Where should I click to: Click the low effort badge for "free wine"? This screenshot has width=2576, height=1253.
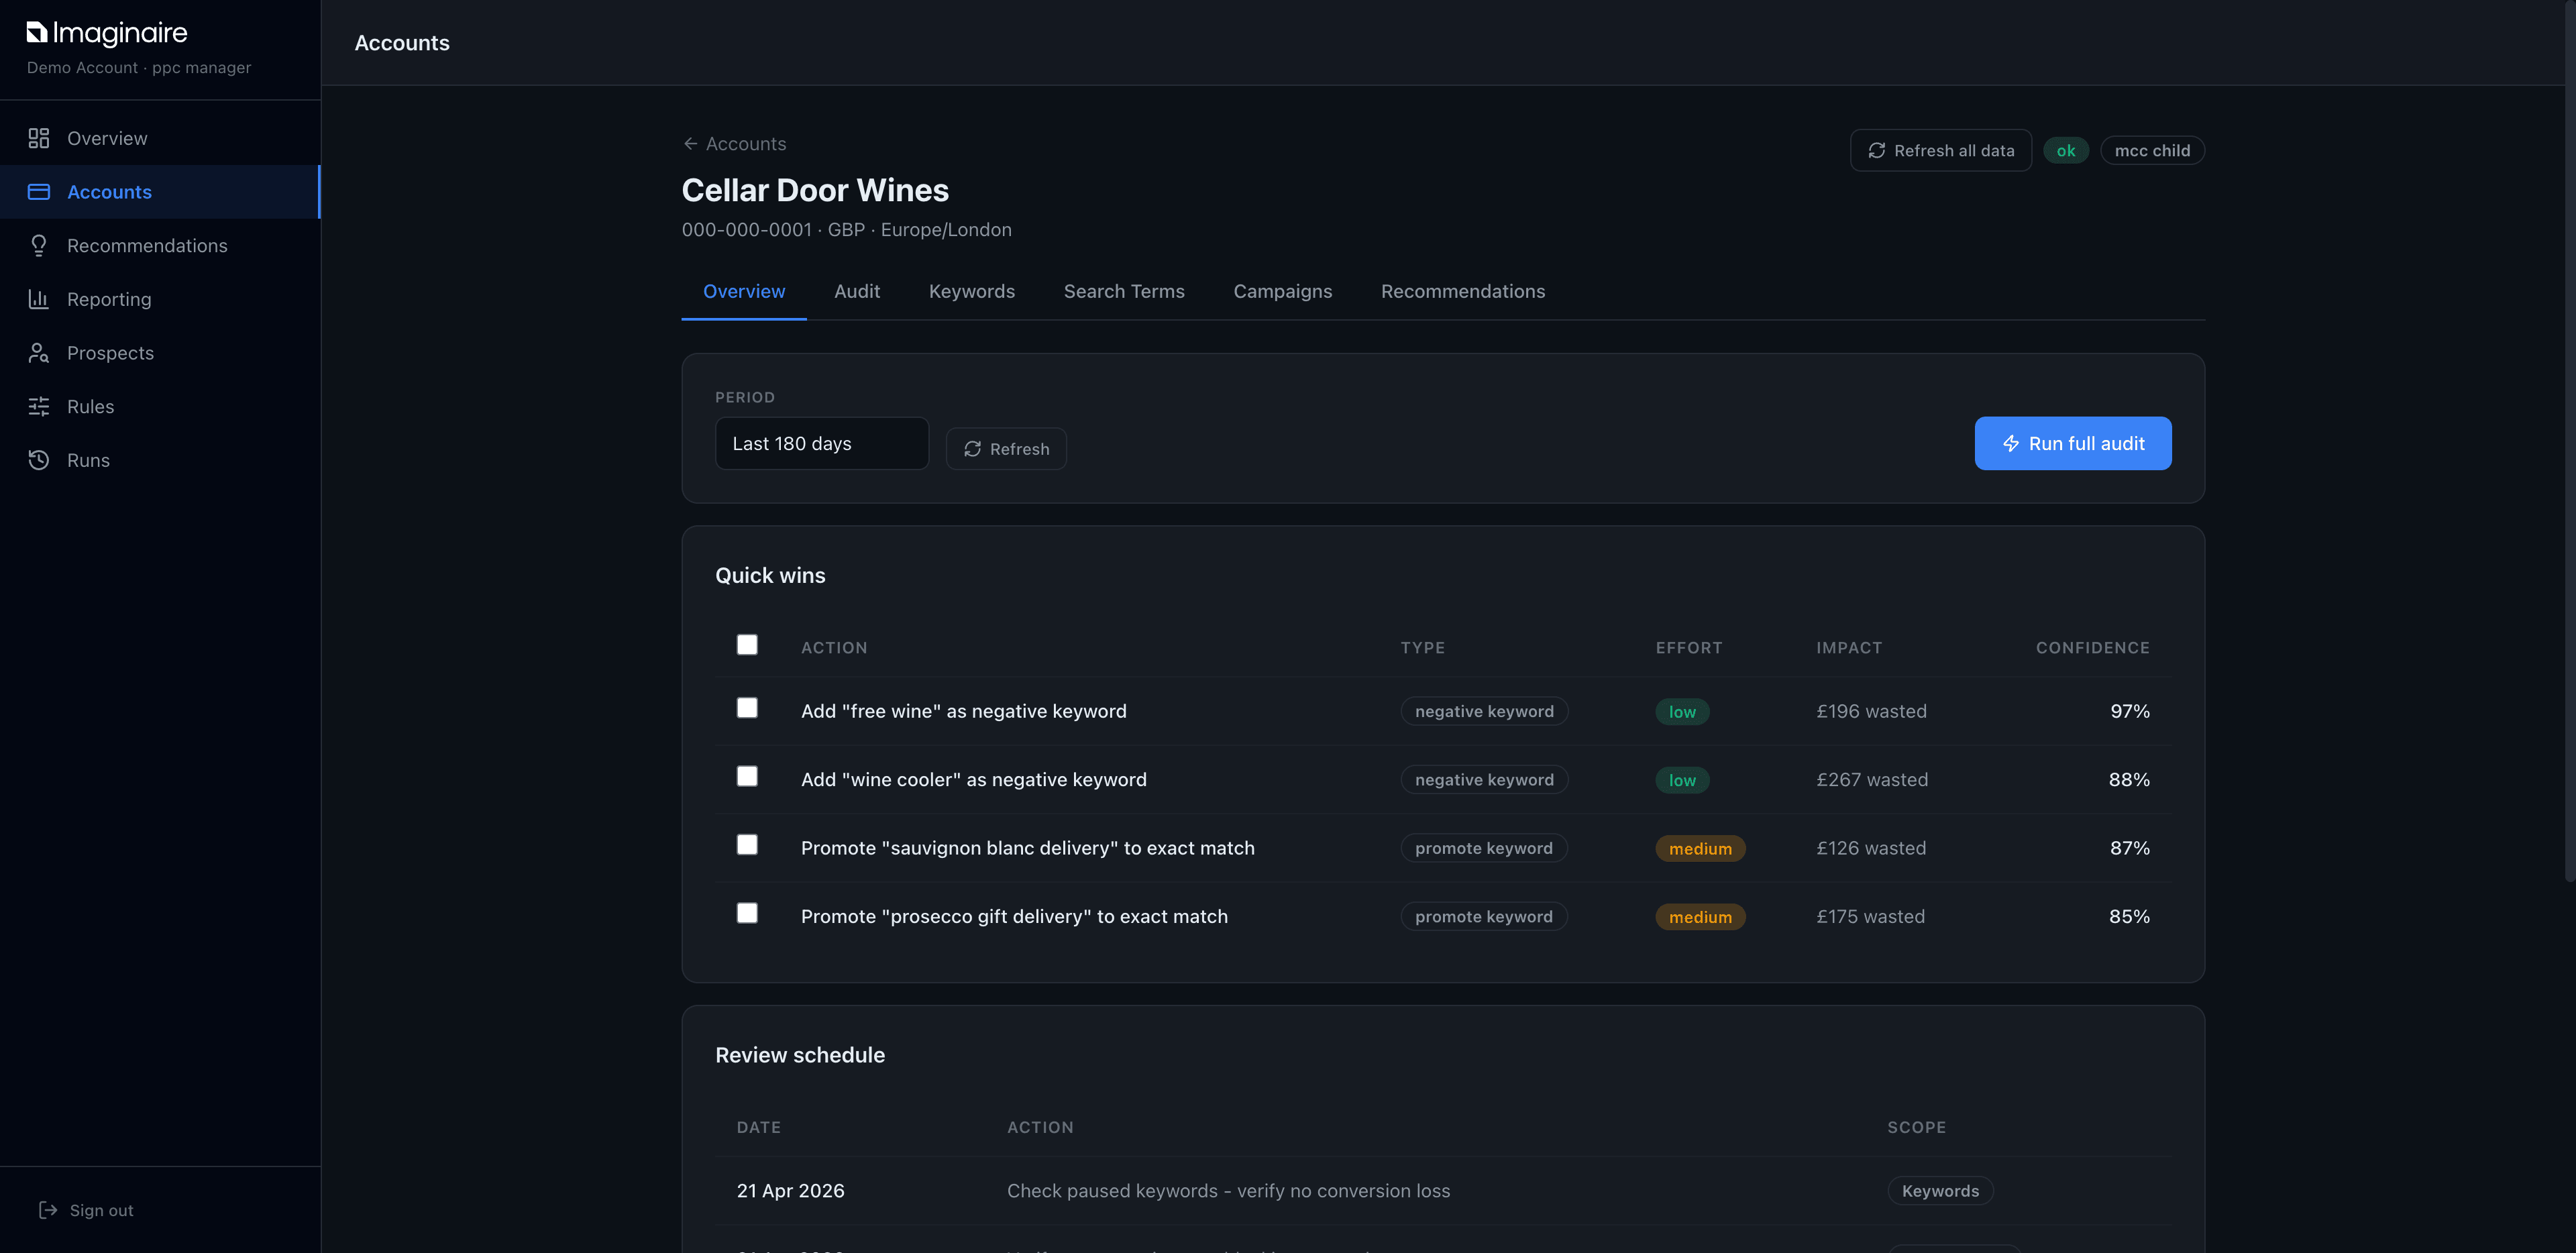(1682, 712)
